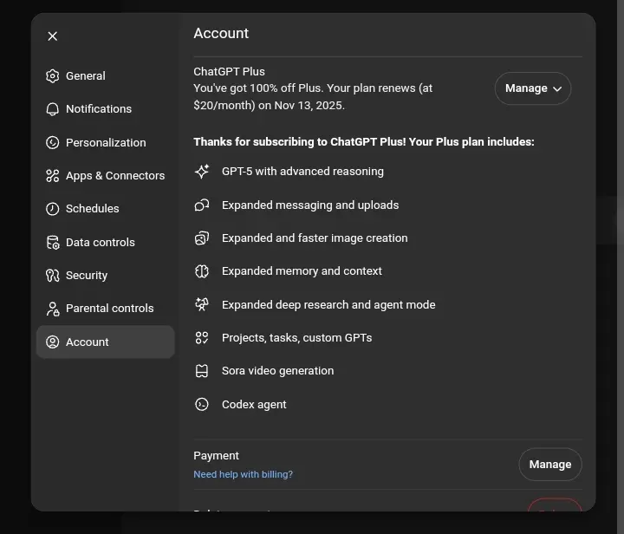Open the General settings tab
Screen dimensions: 624x534
tap(106, 76)
